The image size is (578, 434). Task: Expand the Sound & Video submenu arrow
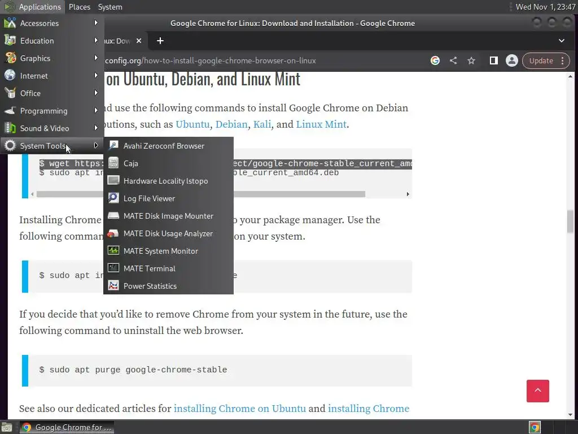point(96,128)
